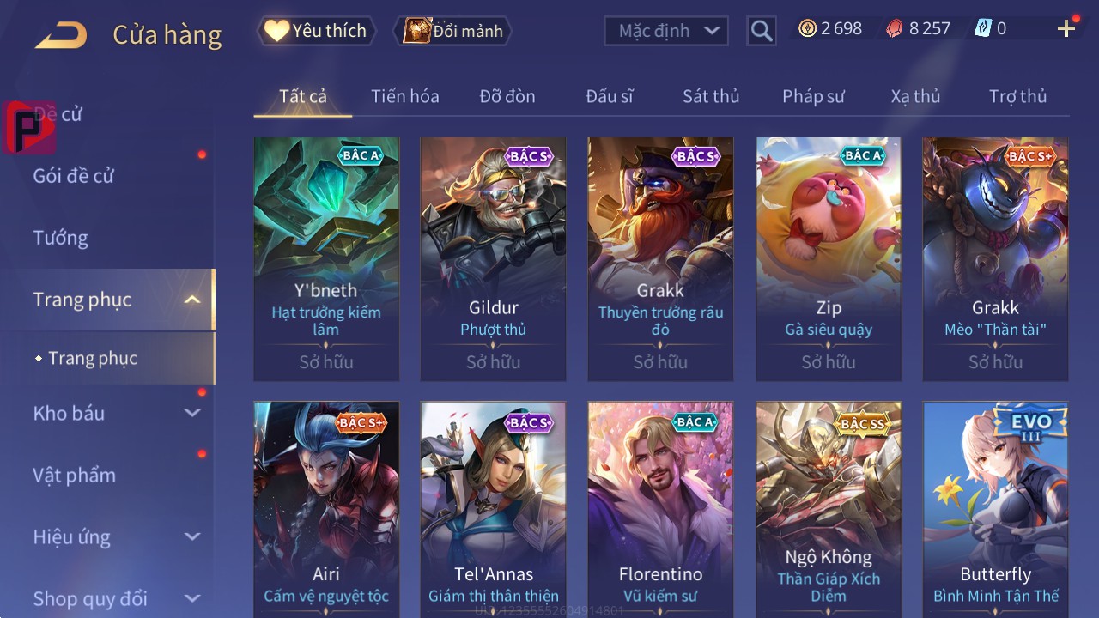Open Gói đề cử in sidebar
The image size is (1099, 618).
pos(74,176)
